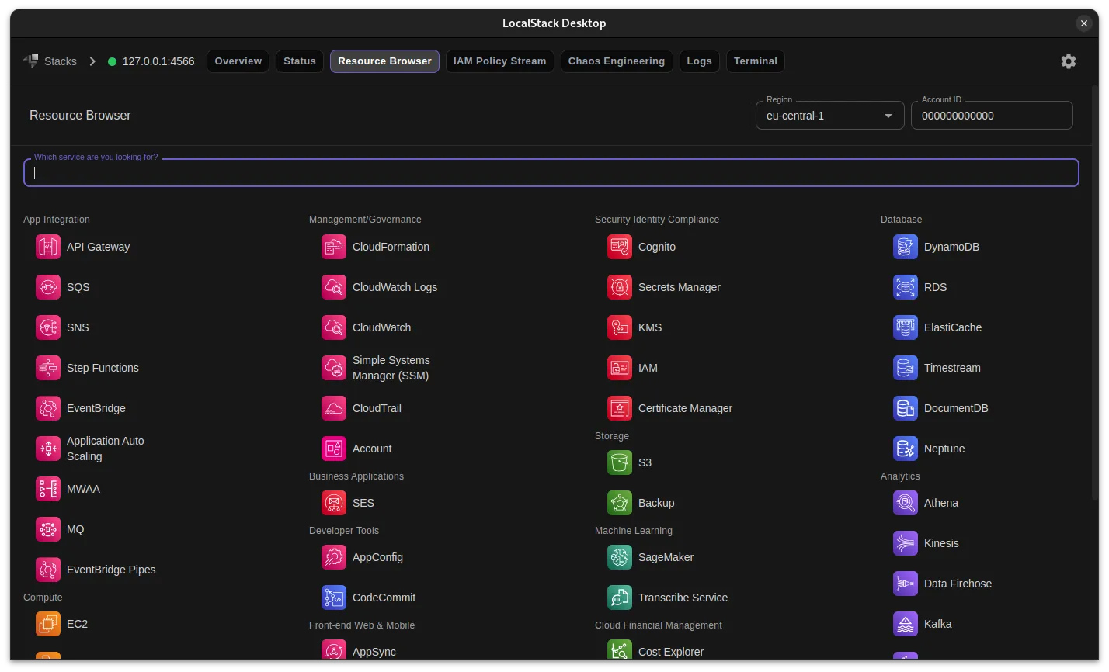Open the Cognito service icon

click(x=619, y=247)
